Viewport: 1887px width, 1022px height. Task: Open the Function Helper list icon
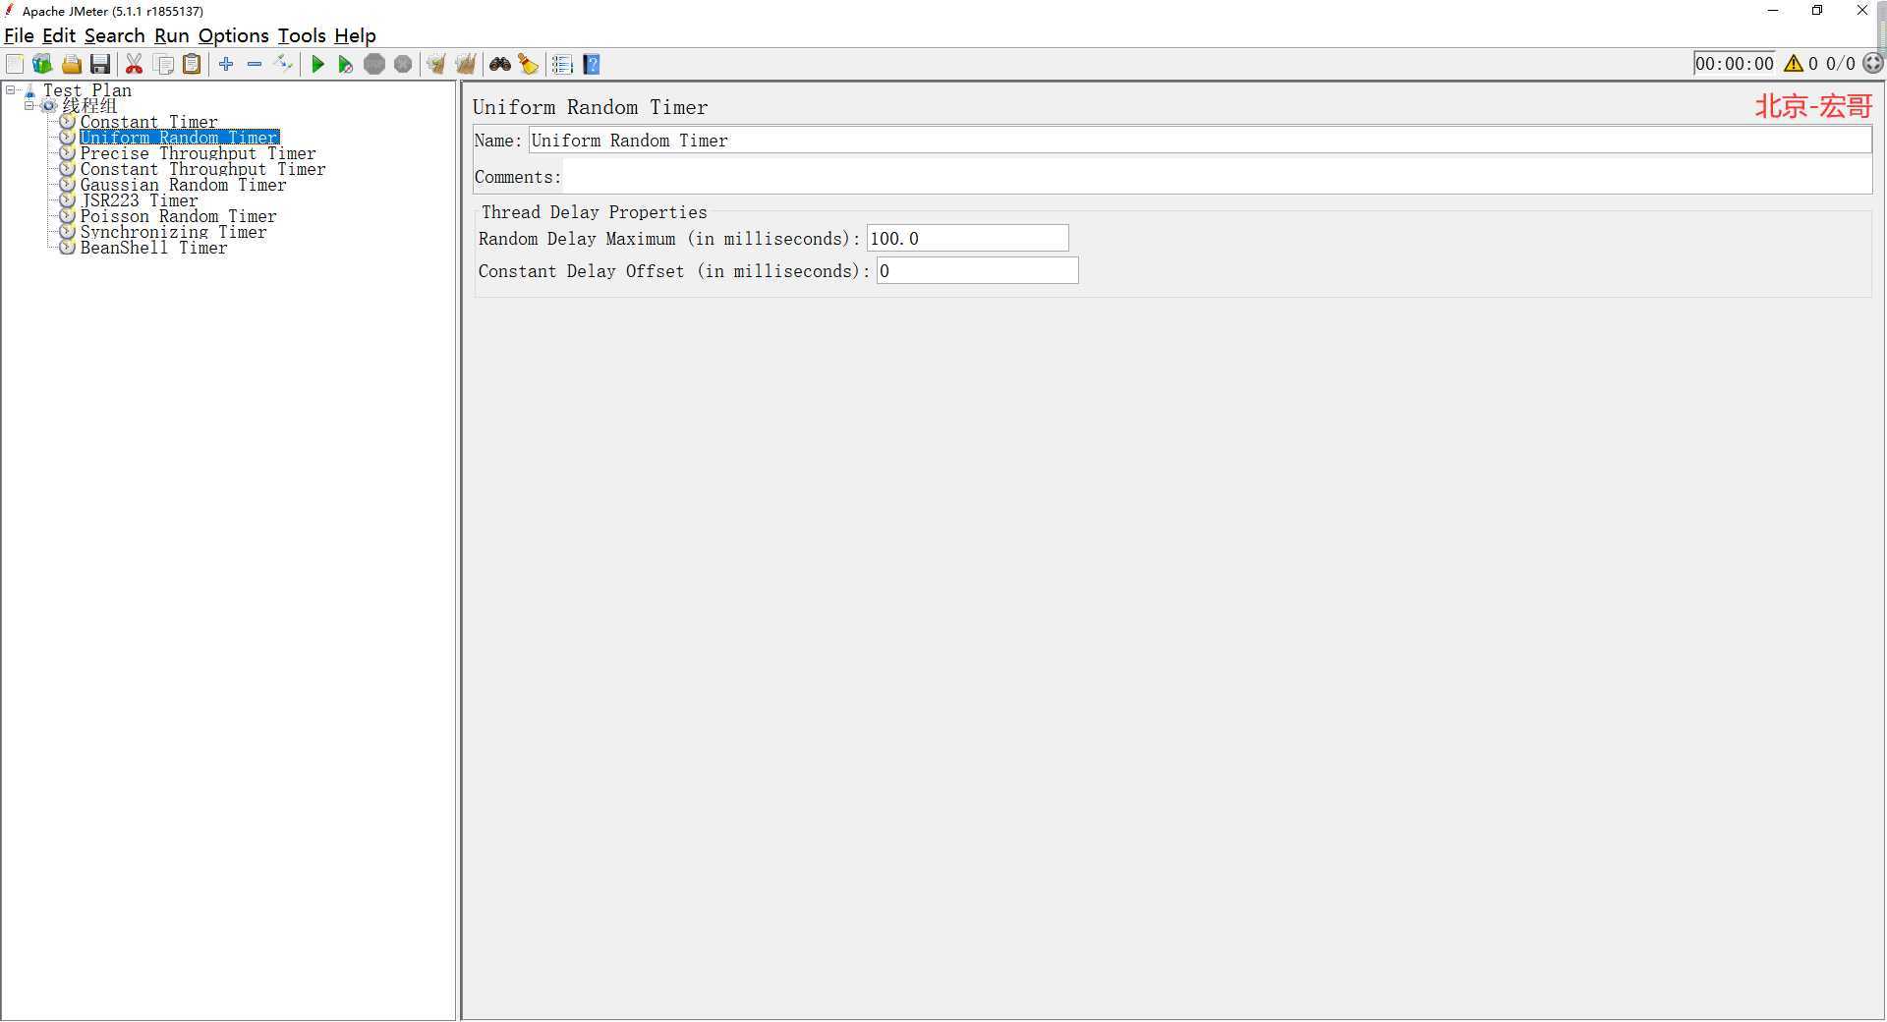(x=562, y=64)
